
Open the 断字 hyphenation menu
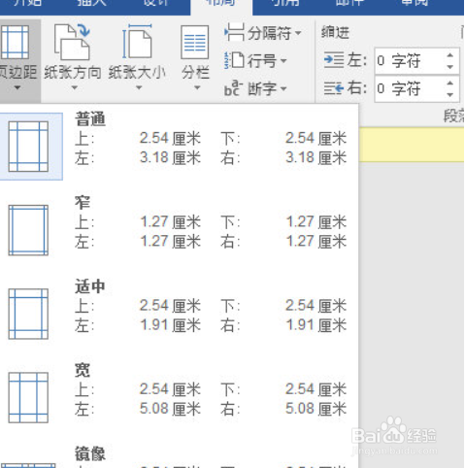(x=255, y=88)
